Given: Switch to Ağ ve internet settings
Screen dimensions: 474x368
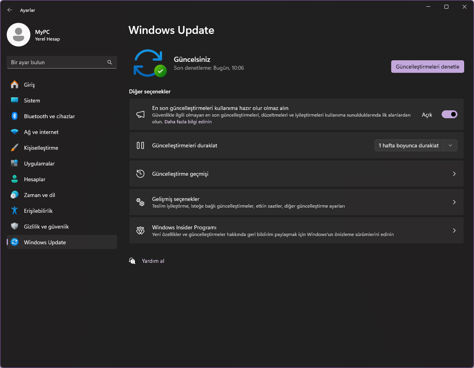Looking at the screenshot, I should [62, 132].
